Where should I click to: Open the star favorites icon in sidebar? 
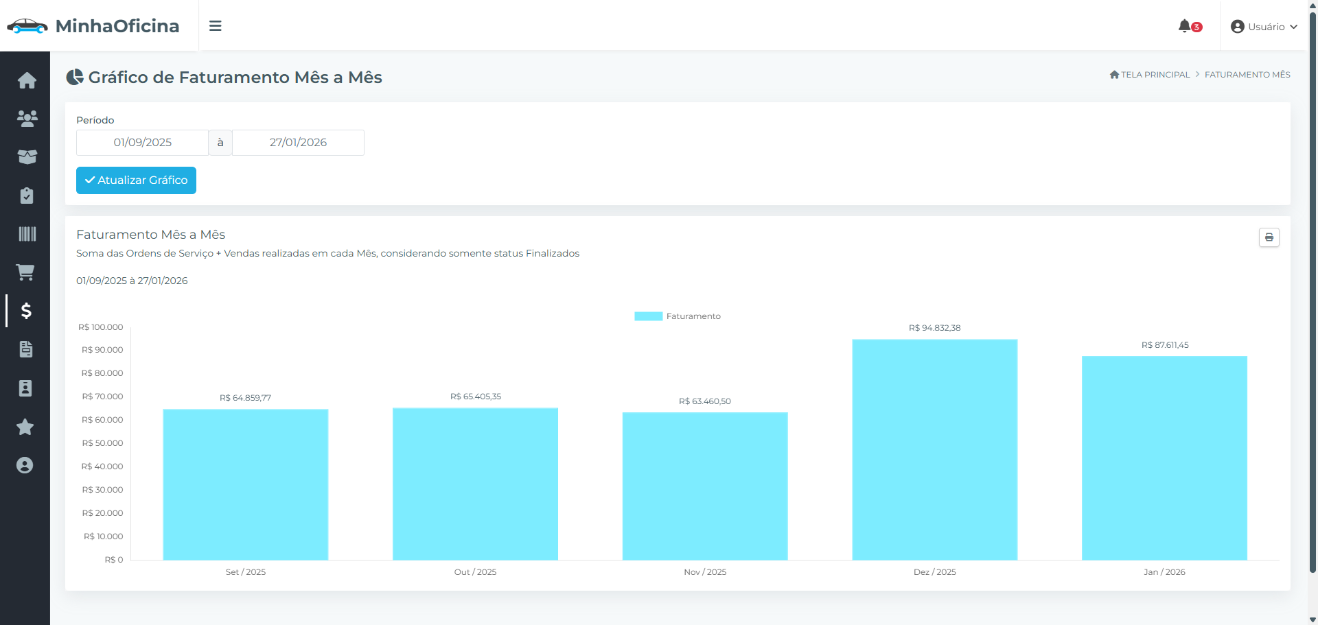(25, 427)
